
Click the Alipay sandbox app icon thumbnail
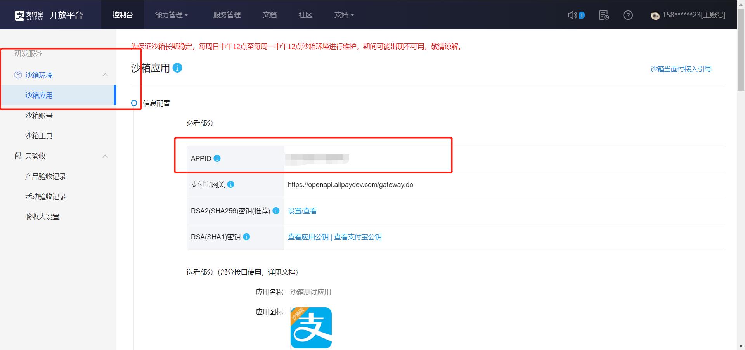tap(311, 328)
